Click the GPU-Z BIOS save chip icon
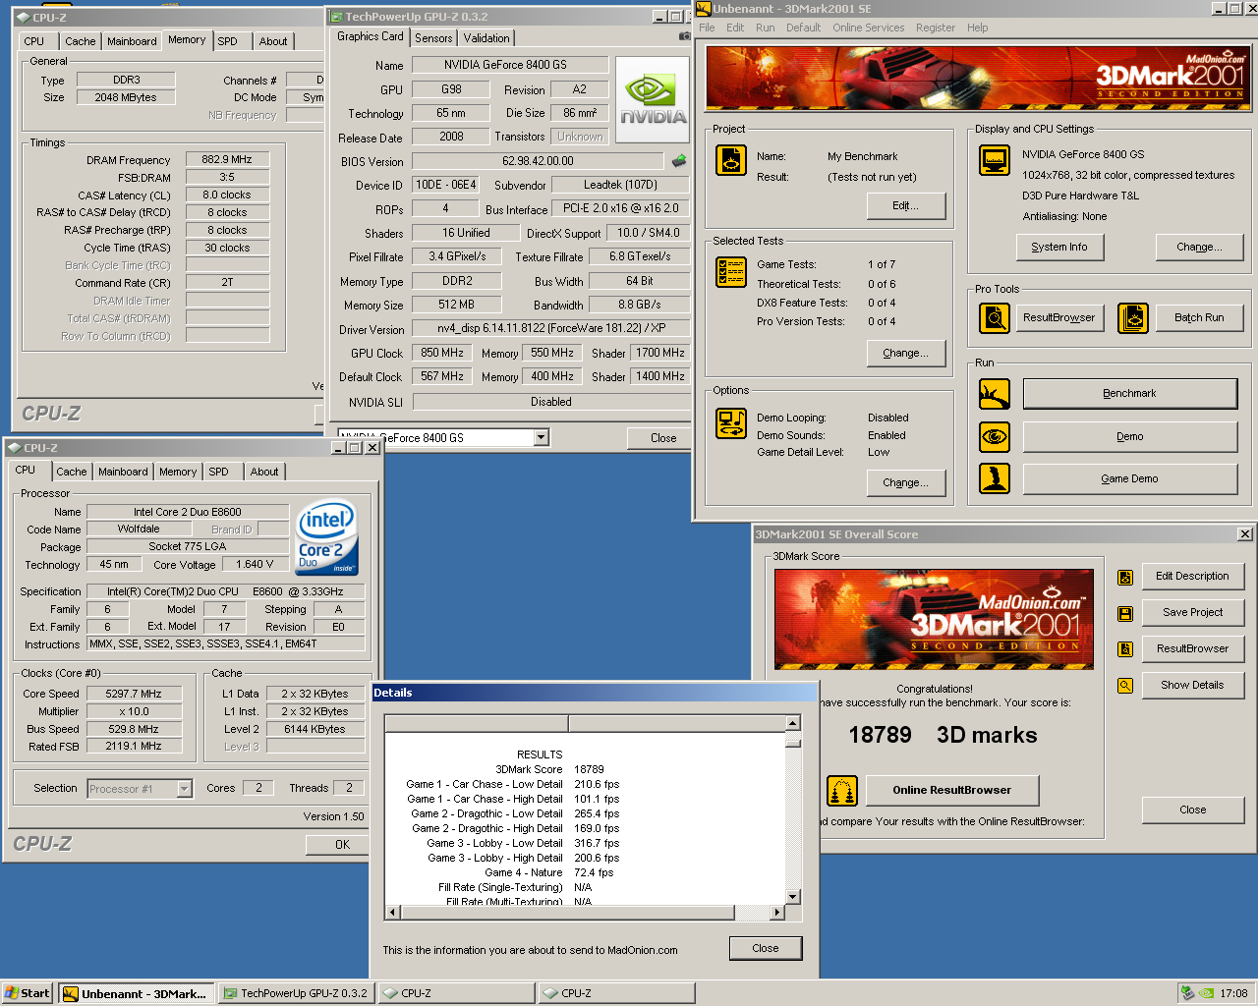This screenshot has height=1006, width=1258. 679,160
